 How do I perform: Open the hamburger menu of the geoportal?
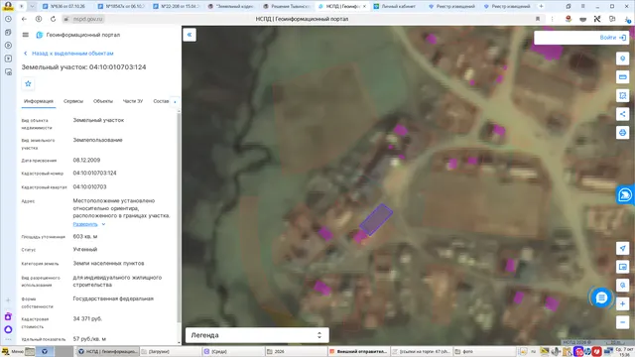pyautogui.click(x=26, y=35)
